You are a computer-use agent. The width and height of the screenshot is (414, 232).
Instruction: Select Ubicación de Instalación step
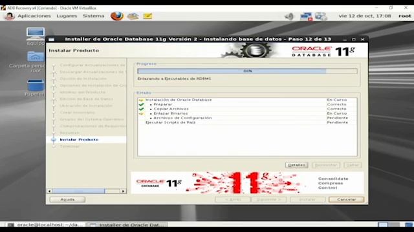pyautogui.click(x=86, y=106)
